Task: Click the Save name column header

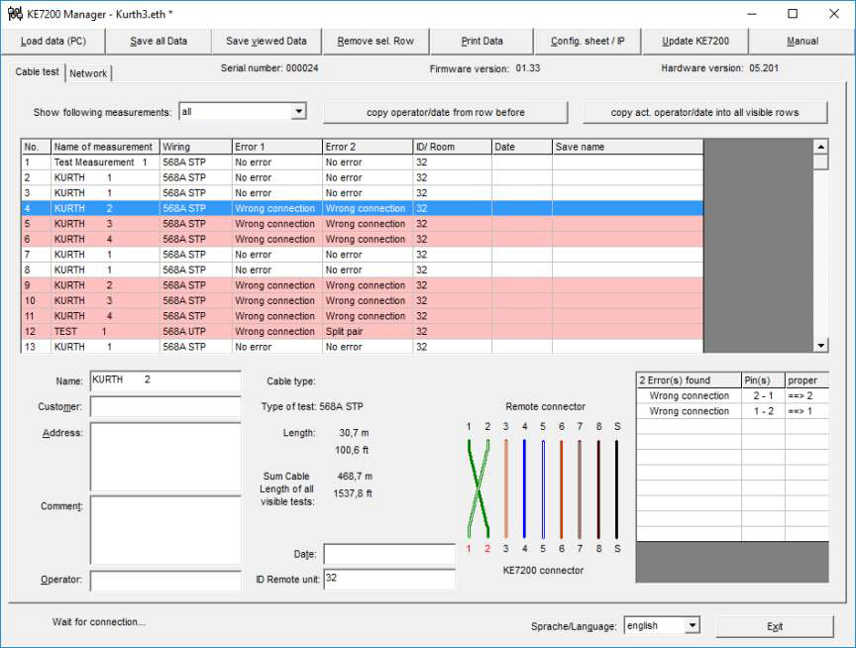Action: [628, 147]
